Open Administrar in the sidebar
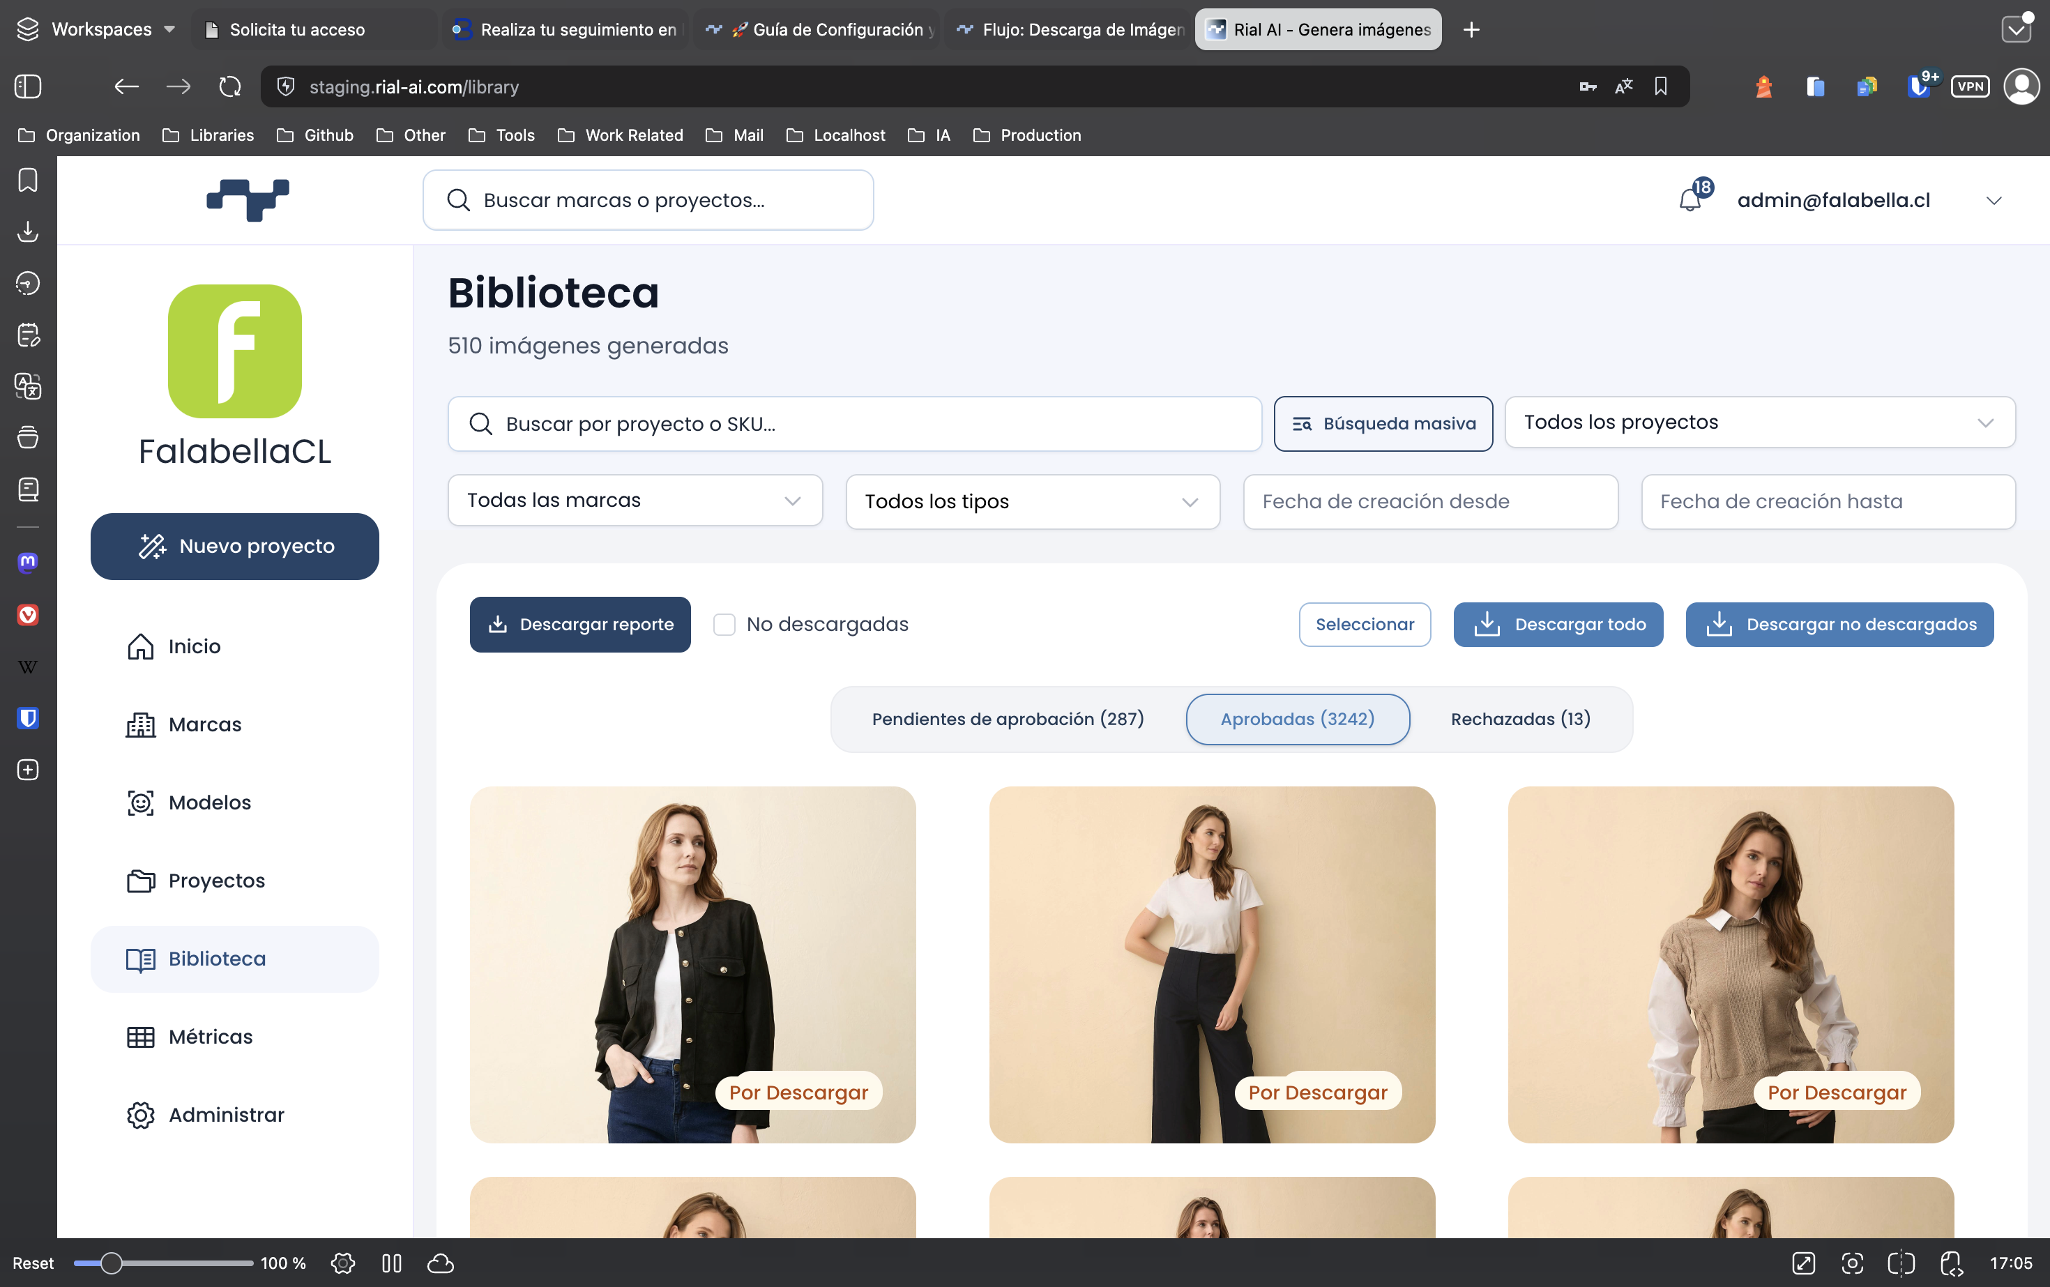 click(x=235, y=1115)
